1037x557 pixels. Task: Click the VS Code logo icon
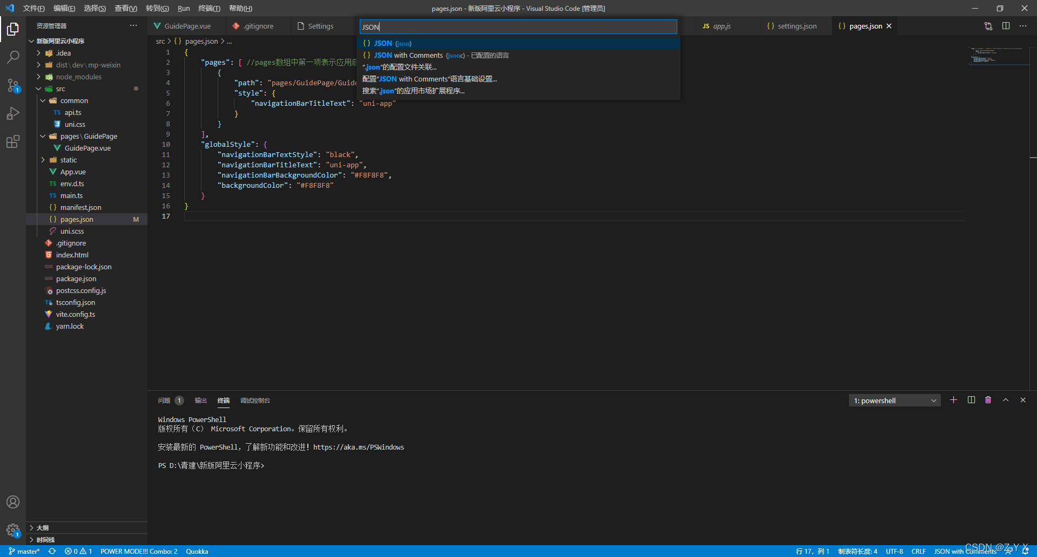10,8
